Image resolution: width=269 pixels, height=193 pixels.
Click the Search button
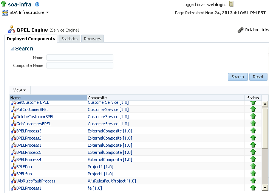coord(238,77)
